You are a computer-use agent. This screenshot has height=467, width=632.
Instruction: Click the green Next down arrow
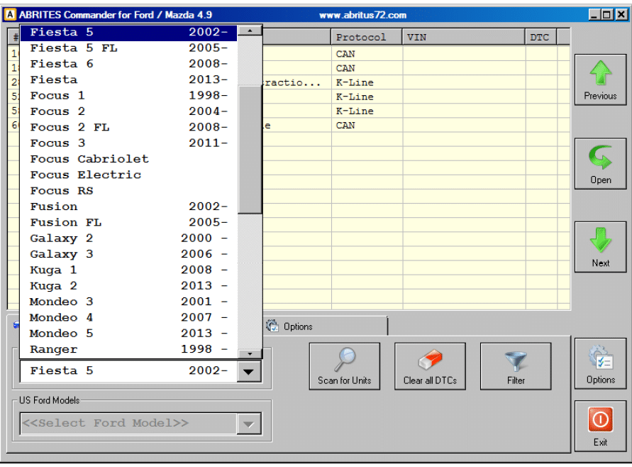tap(600, 242)
